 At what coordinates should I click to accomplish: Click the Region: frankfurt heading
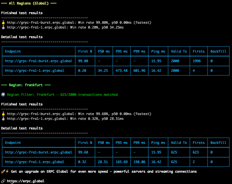pos(26,85)
